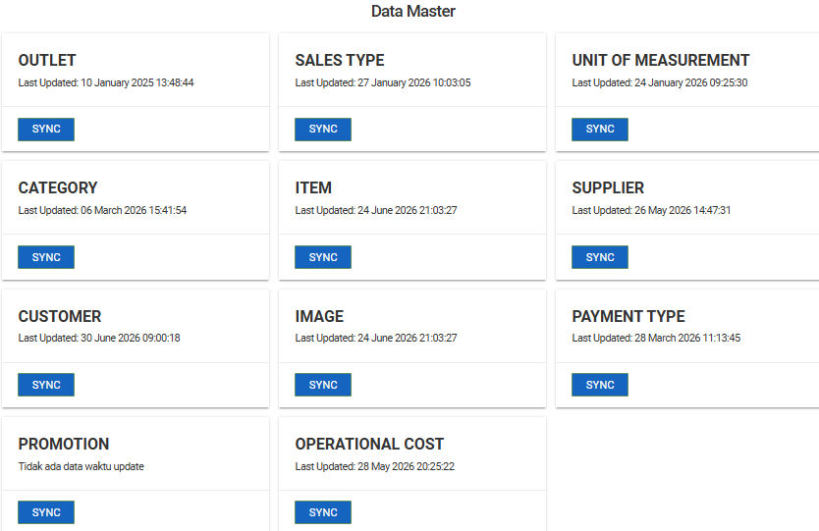The image size is (819, 531).
Task: Click the IMAGE card heading
Action: pyautogui.click(x=319, y=316)
